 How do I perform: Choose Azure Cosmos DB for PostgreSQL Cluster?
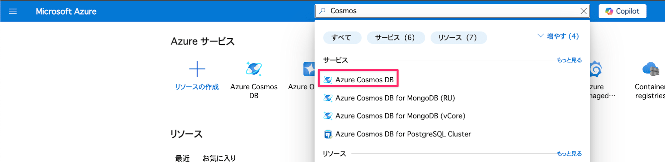(397, 134)
